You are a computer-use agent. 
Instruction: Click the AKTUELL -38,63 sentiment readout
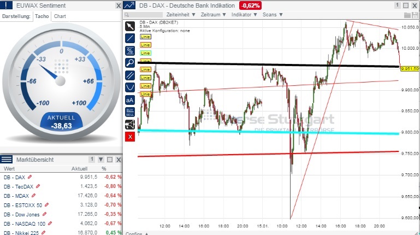click(x=61, y=122)
